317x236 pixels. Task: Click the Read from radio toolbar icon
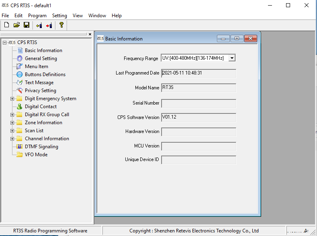[39, 25]
